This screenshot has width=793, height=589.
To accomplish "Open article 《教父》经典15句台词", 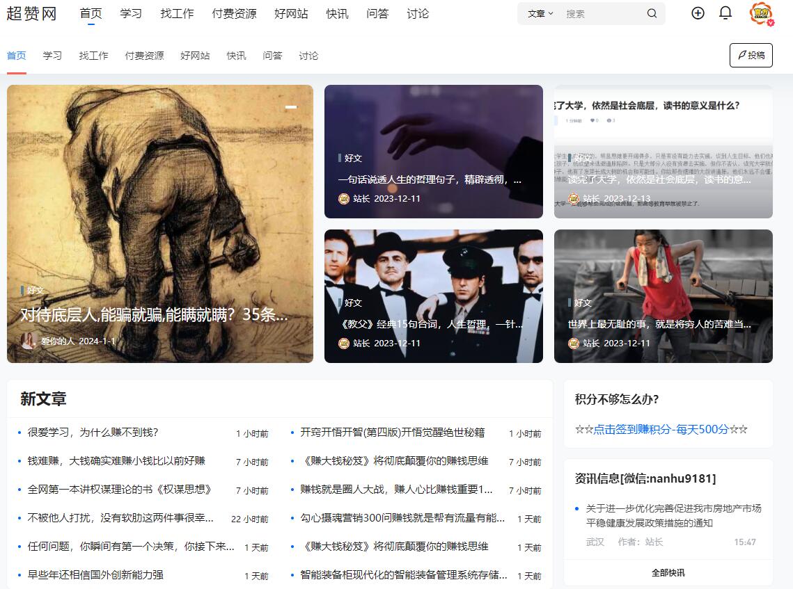I will [430, 324].
